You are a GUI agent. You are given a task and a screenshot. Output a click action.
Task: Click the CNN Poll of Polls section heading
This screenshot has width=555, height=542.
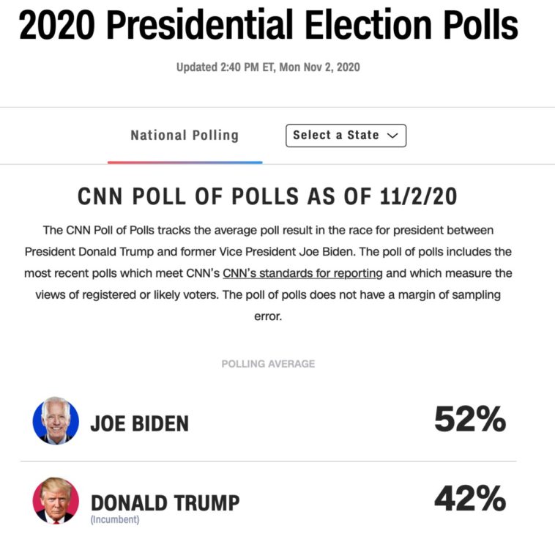coord(268,198)
